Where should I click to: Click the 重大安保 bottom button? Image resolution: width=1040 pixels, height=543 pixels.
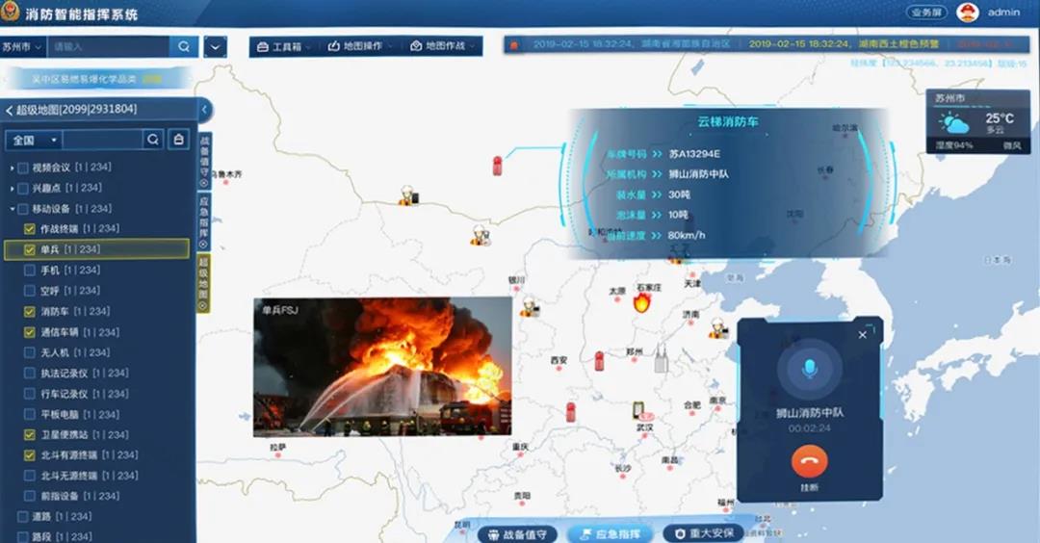pyautogui.click(x=704, y=533)
